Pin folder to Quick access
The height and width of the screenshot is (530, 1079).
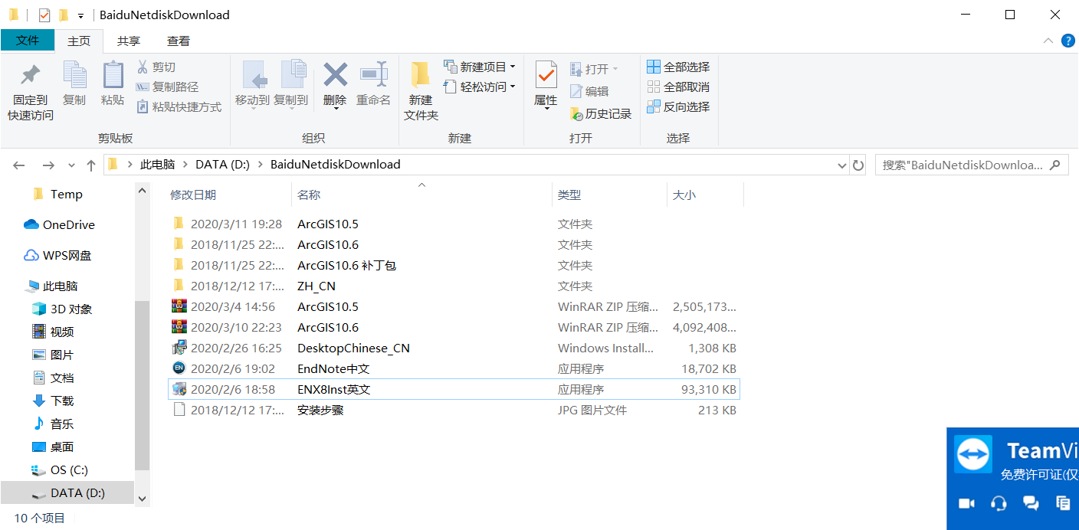[31, 92]
